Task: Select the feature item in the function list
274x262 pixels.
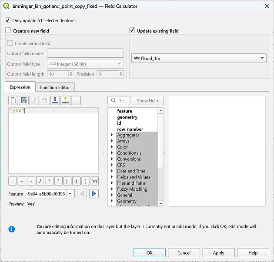Action: (x=124, y=111)
